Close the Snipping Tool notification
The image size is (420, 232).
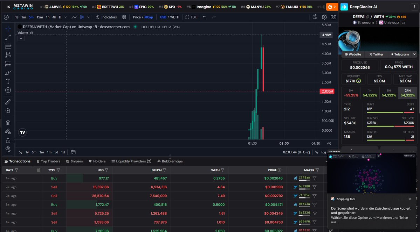[409, 199]
